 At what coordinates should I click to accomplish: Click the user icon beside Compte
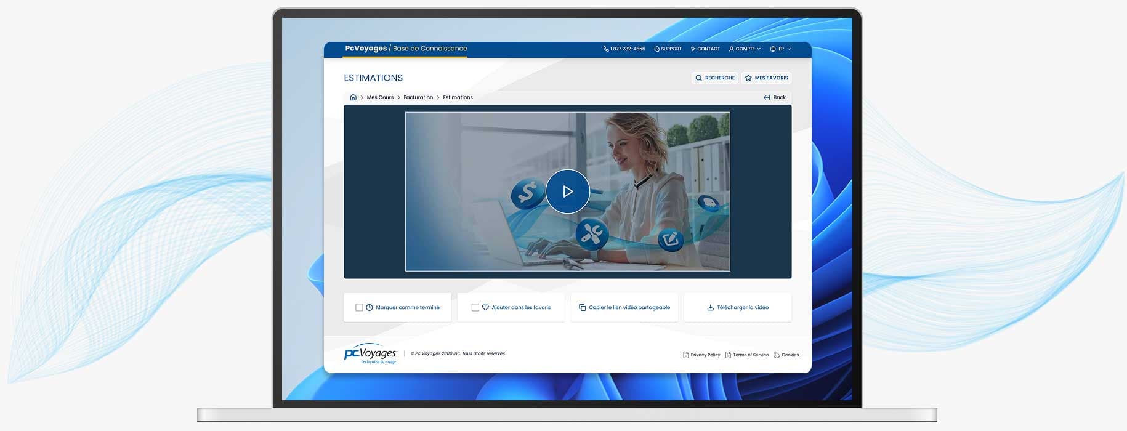click(x=731, y=49)
